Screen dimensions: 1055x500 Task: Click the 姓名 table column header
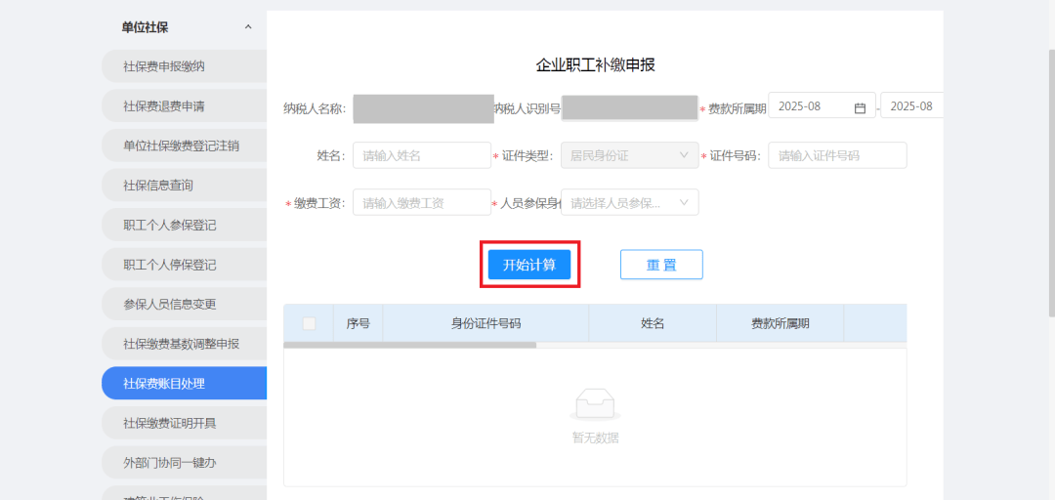(653, 323)
